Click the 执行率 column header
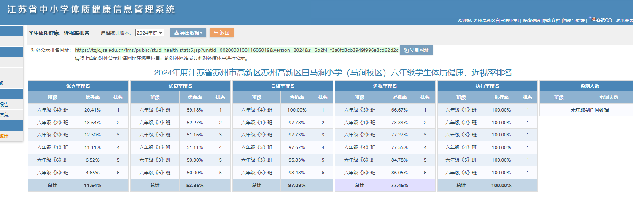Screen dimensions: 633x200 pyautogui.click(x=502, y=97)
